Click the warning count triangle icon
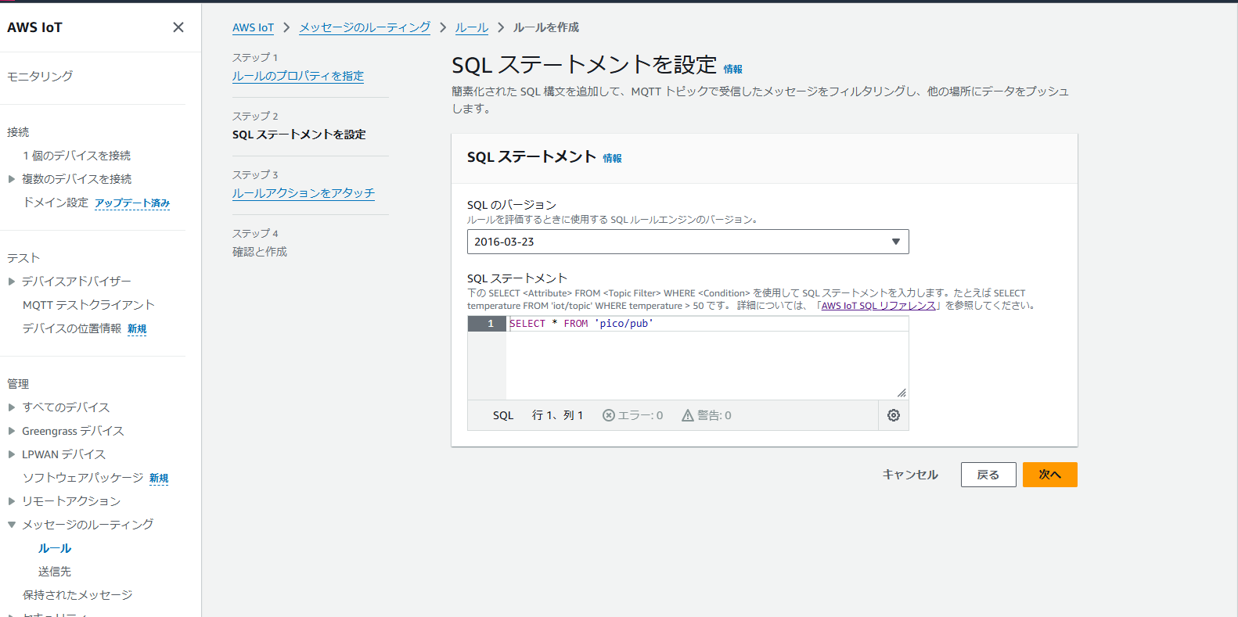Viewport: 1238px width, 617px height. click(687, 415)
